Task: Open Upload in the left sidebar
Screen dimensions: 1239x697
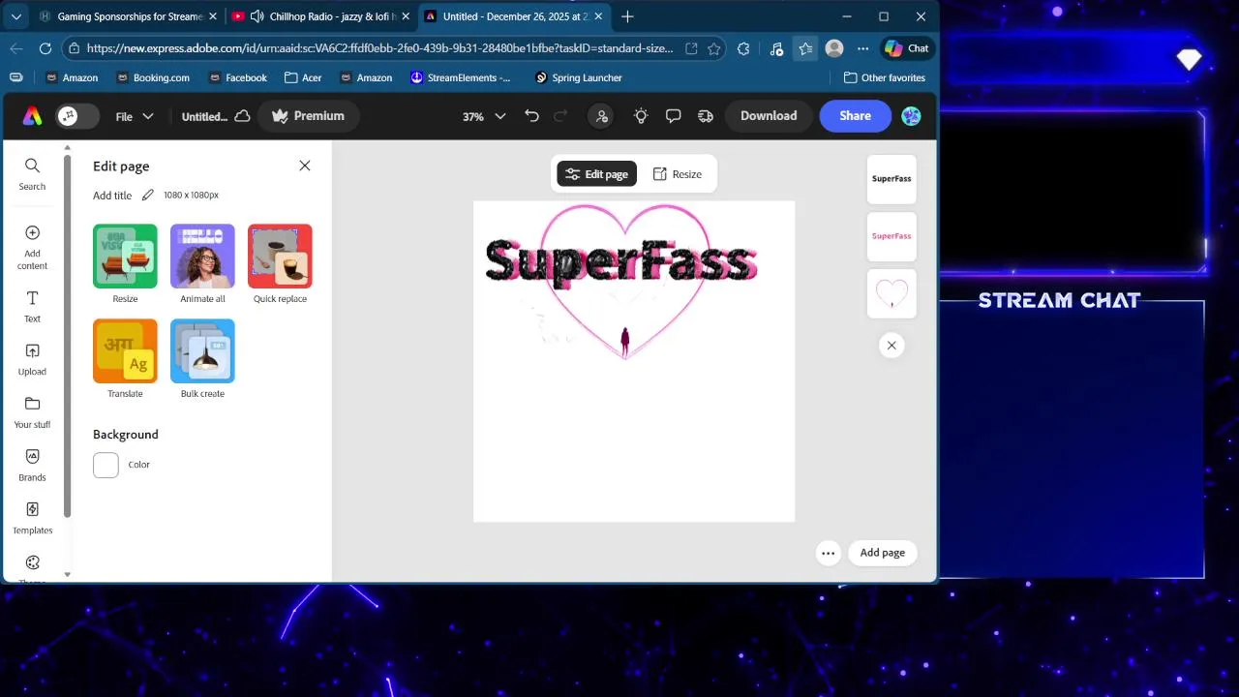Action: click(32, 359)
